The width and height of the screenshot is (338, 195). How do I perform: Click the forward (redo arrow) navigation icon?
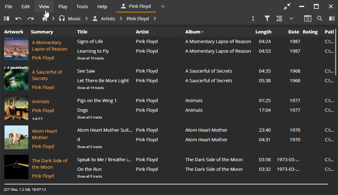click(31, 19)
